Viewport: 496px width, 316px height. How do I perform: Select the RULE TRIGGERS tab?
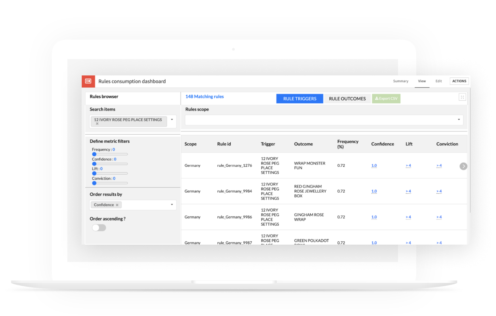(300, 99)
